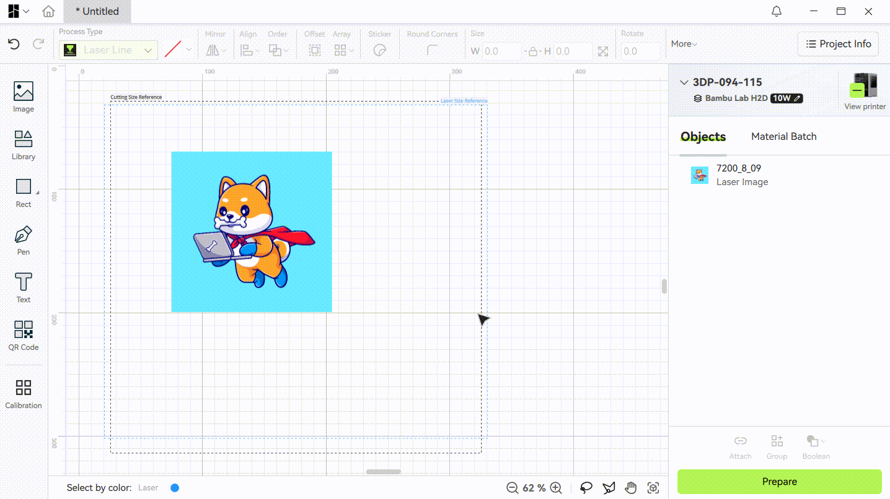
Task: Click View printer
Action: (x=865, y=91)
